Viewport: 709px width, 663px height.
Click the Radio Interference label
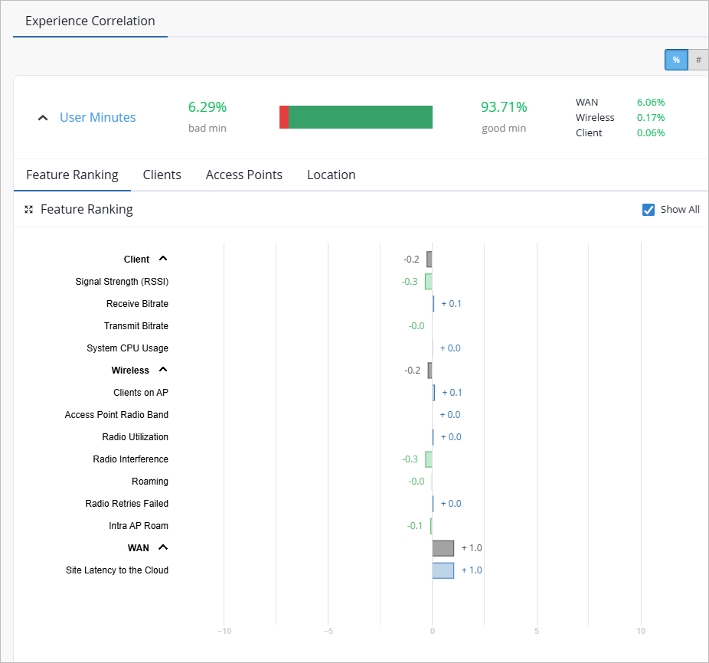[x=131, y=459]
